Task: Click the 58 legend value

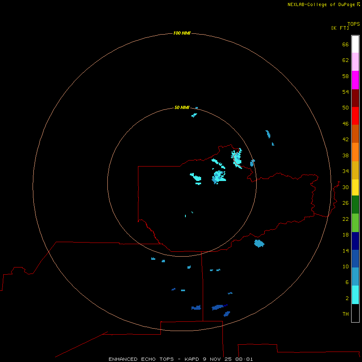Action: click(x=346, y=76)
